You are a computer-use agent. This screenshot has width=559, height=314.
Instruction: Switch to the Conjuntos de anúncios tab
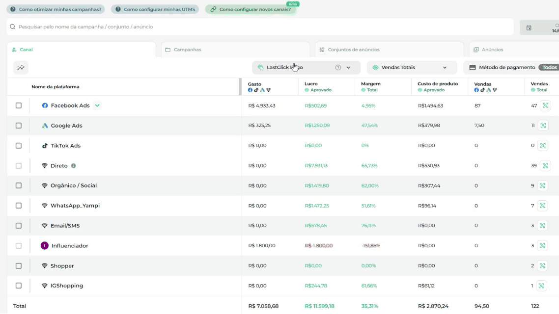click(x=390, y=50)
